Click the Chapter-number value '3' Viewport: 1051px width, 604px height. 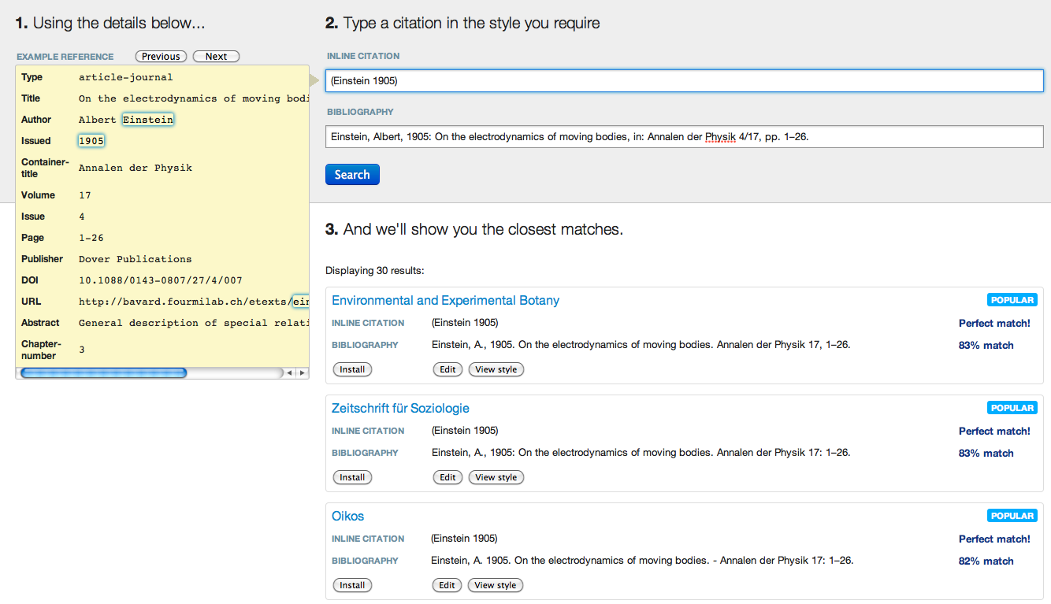(82, 350)
